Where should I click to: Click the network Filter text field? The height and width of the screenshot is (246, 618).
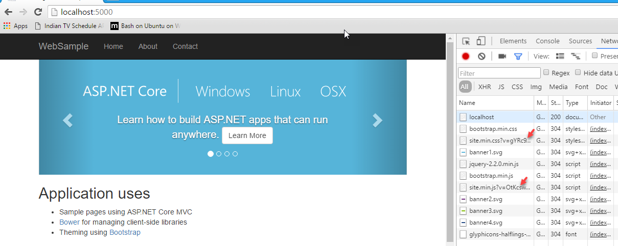499,73
